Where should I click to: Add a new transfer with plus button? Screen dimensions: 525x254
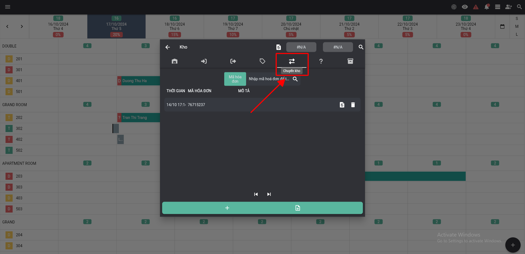pos(227,208)
